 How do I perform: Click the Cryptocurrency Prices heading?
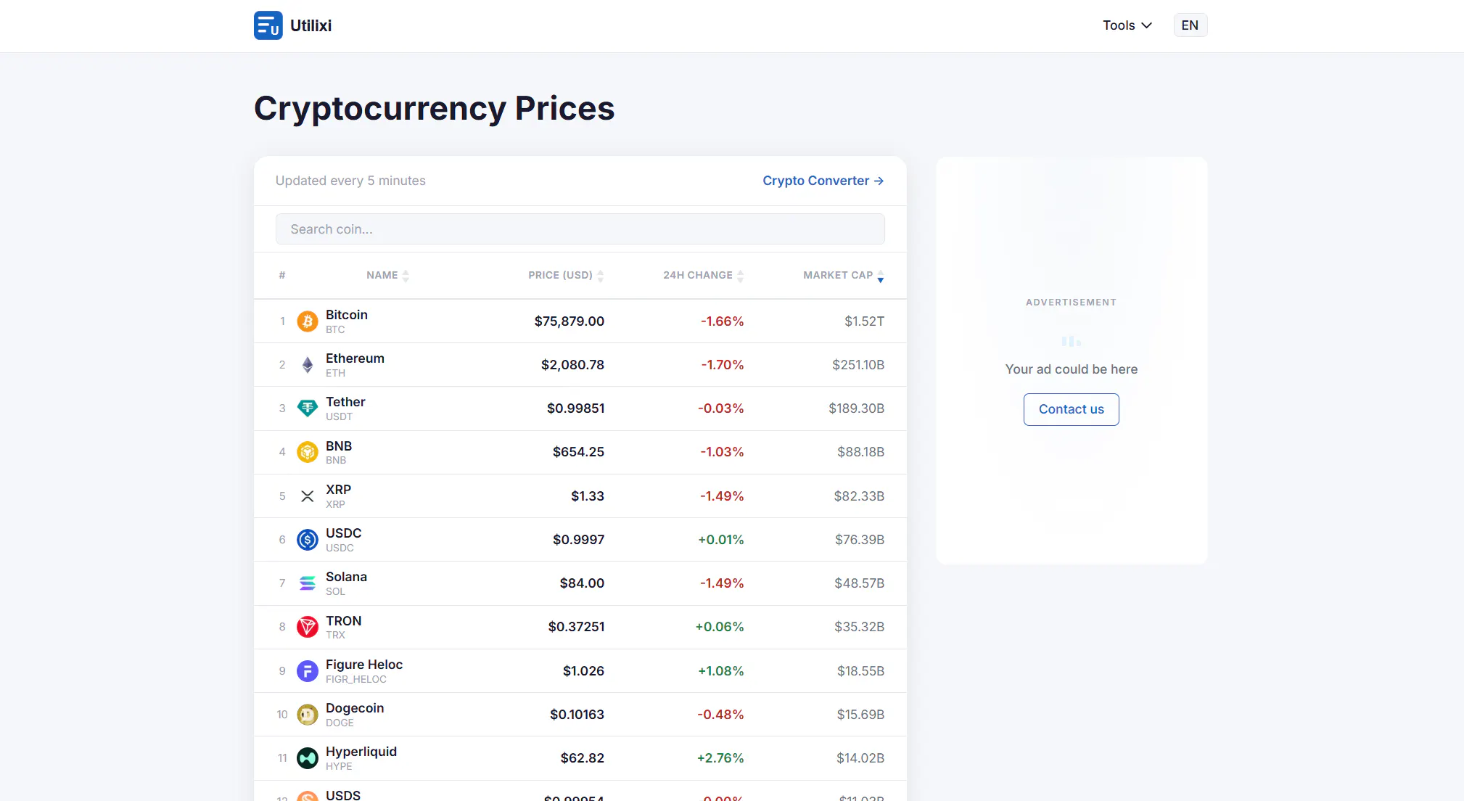[435, 109]
